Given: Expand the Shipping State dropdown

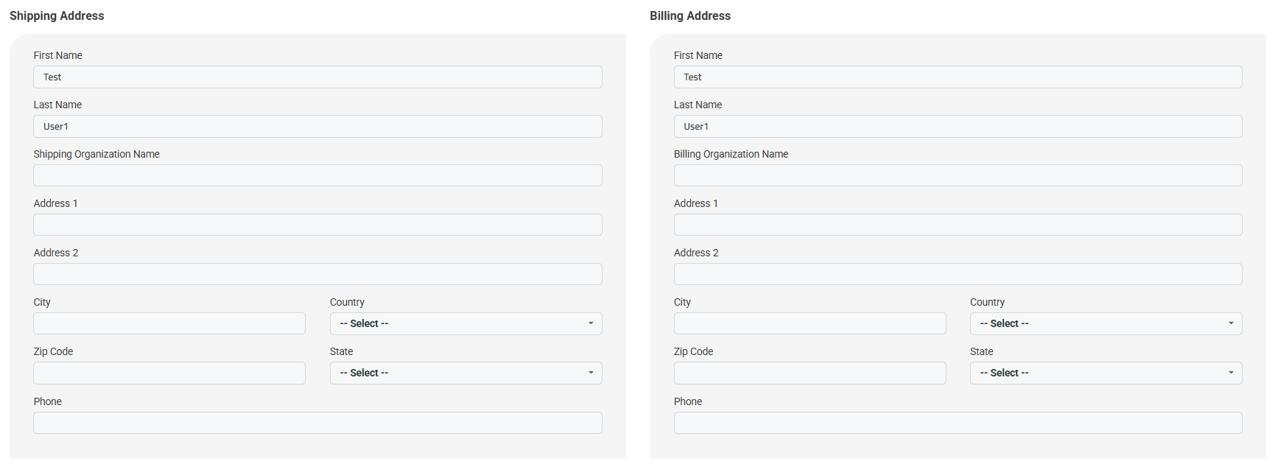Looking at the screenshot, I should point(466,373).
